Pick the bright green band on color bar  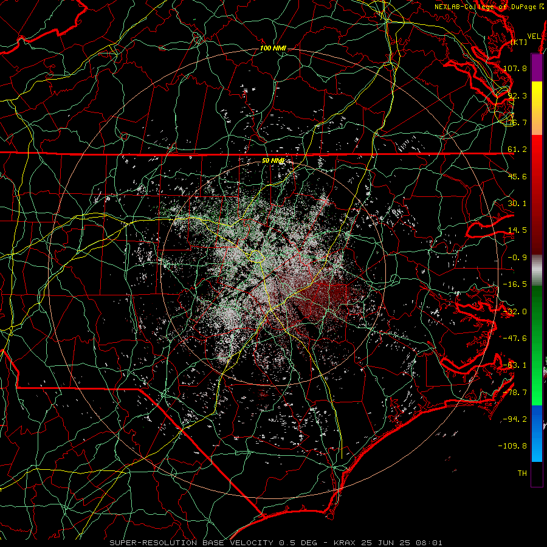[x=537, y=391]
